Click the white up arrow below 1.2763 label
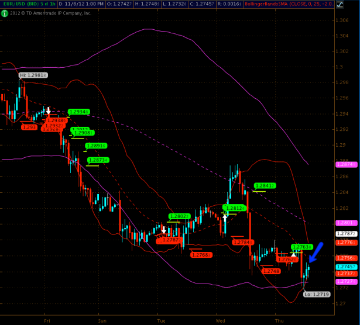This screenshot has height=325, width=360. coord(294,254)
